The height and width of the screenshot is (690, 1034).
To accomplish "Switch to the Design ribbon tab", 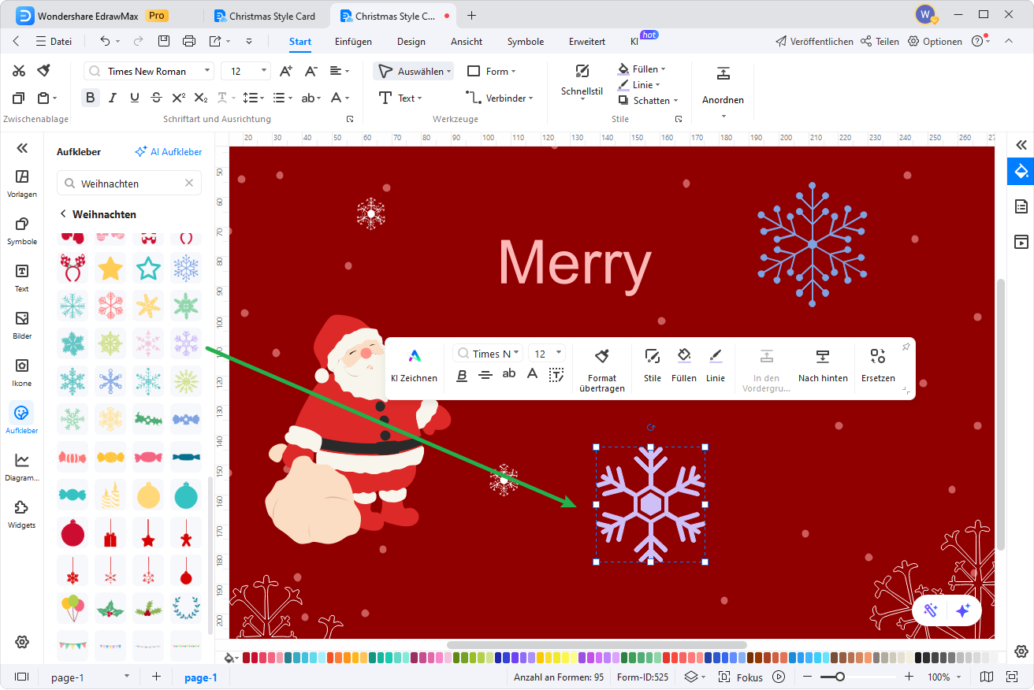I will (411, 42).
